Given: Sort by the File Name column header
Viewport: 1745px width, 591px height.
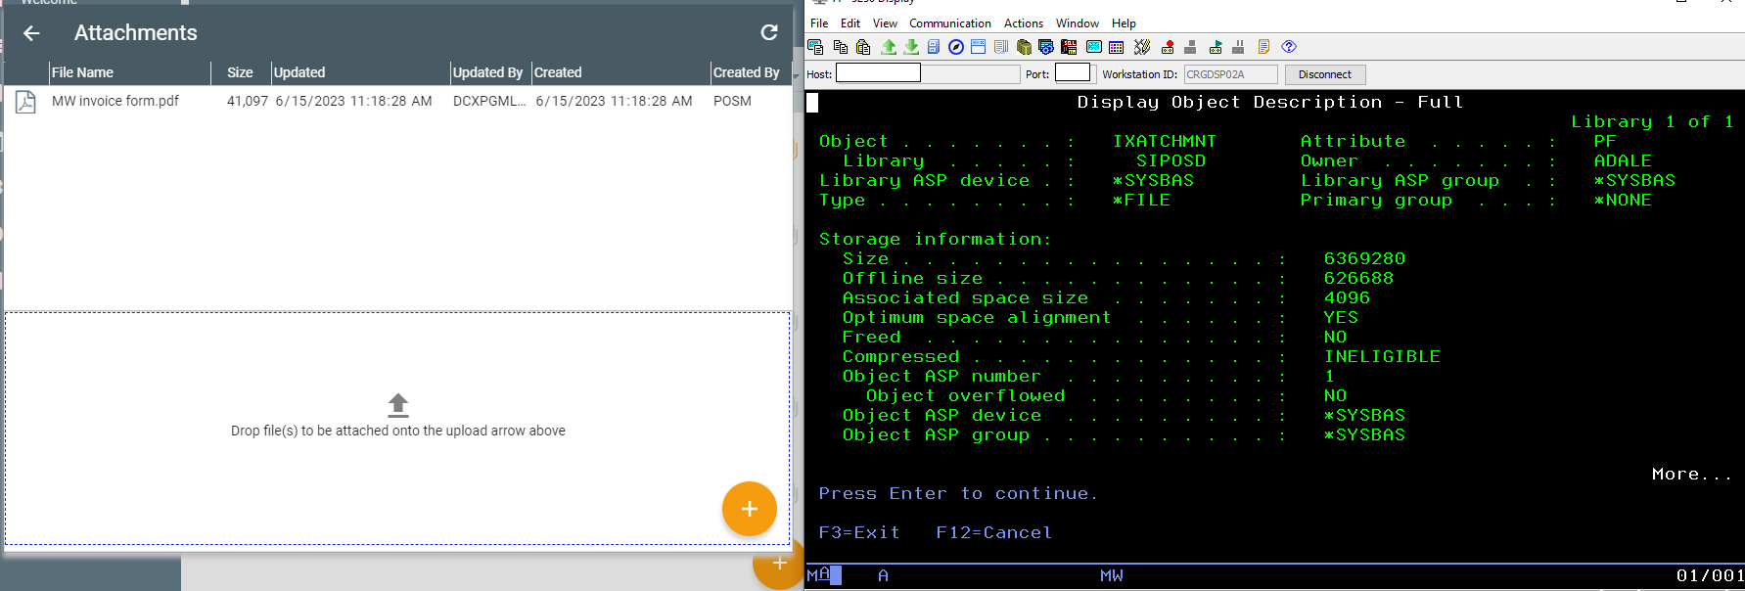Looking at the screenshot, I should point(82,72).
